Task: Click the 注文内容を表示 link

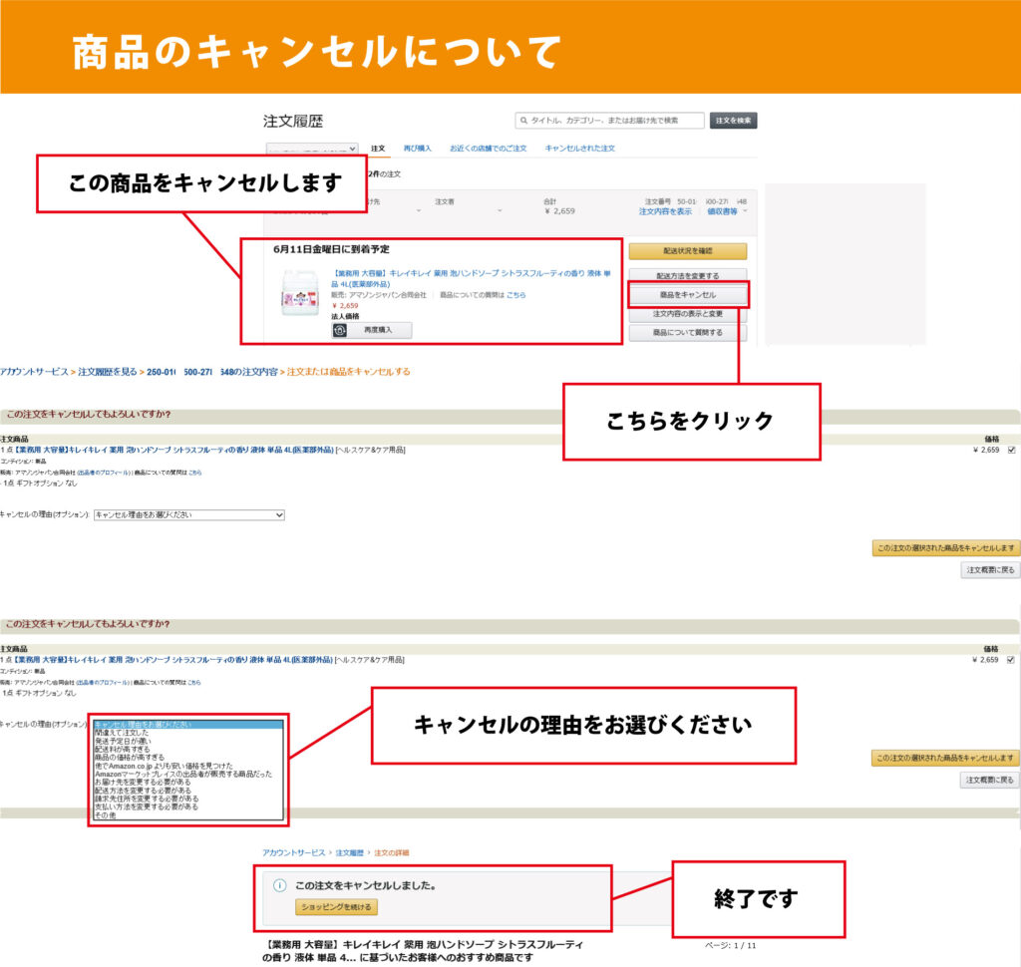Action: click(665, 211)
